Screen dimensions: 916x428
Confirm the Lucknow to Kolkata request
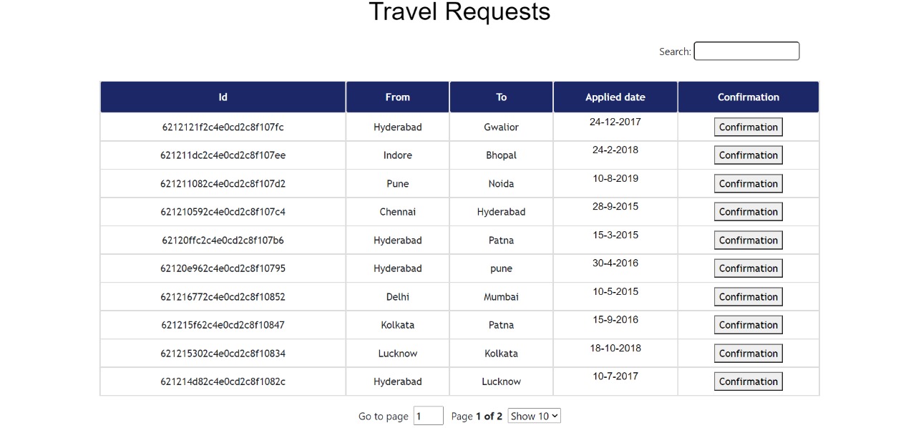pyautogui.click(x=748, y=353)
